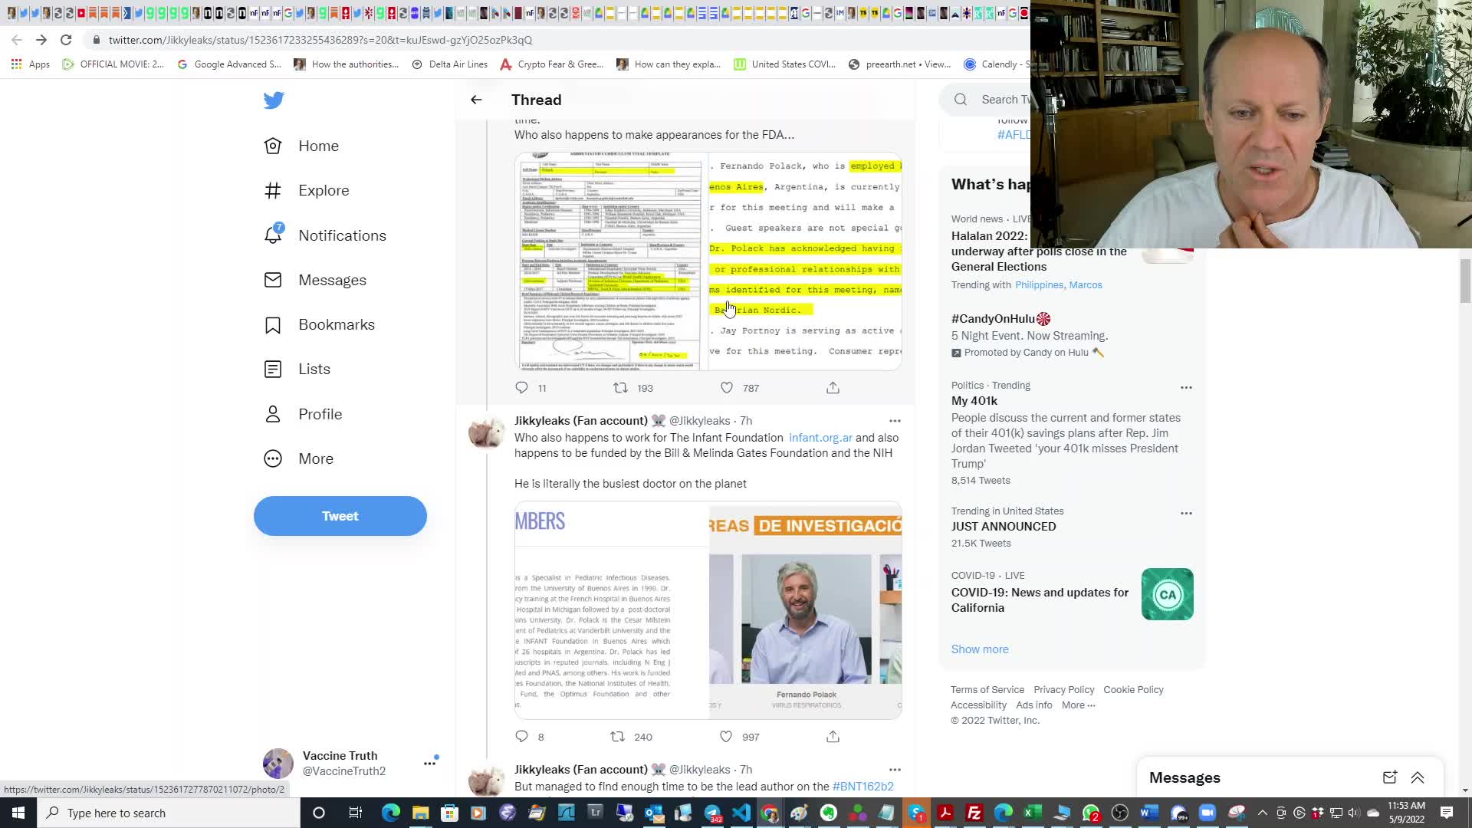Go back using the Thread back arrow
The height and width of the screenshot is (828, 1472).
[x=476, y=100]
